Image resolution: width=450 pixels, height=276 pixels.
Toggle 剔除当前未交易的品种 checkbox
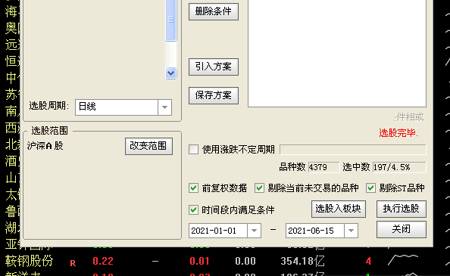coord(259,188)
